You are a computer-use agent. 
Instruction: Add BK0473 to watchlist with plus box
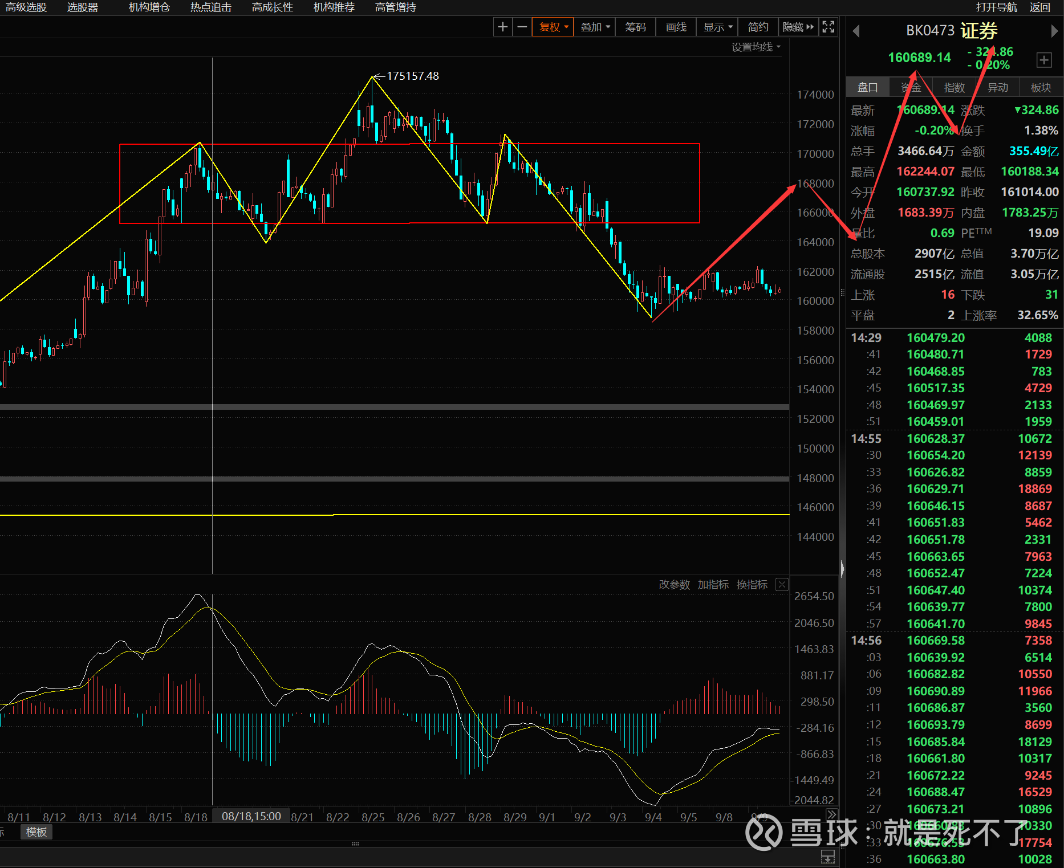click(1044, 60)
